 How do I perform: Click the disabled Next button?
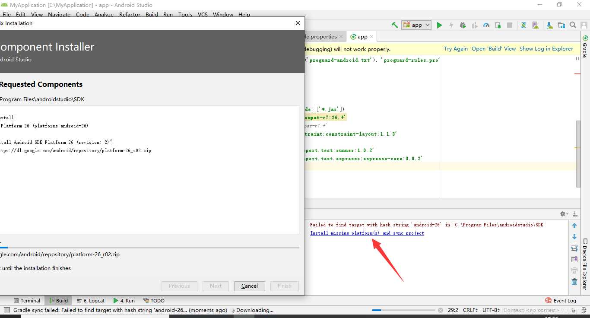[x=216, y=286]
